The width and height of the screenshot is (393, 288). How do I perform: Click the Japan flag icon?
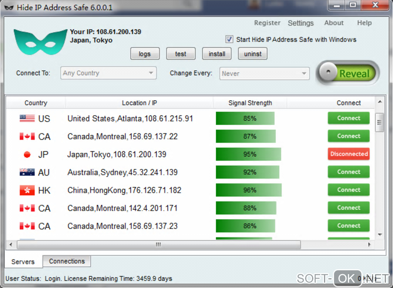[x=27, y=154]
